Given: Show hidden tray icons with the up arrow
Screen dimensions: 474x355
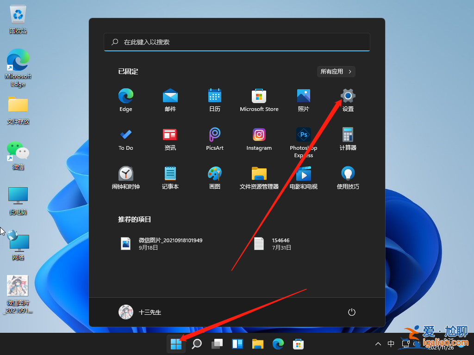Looking at the screenshot, I should (x=378, y=344).
